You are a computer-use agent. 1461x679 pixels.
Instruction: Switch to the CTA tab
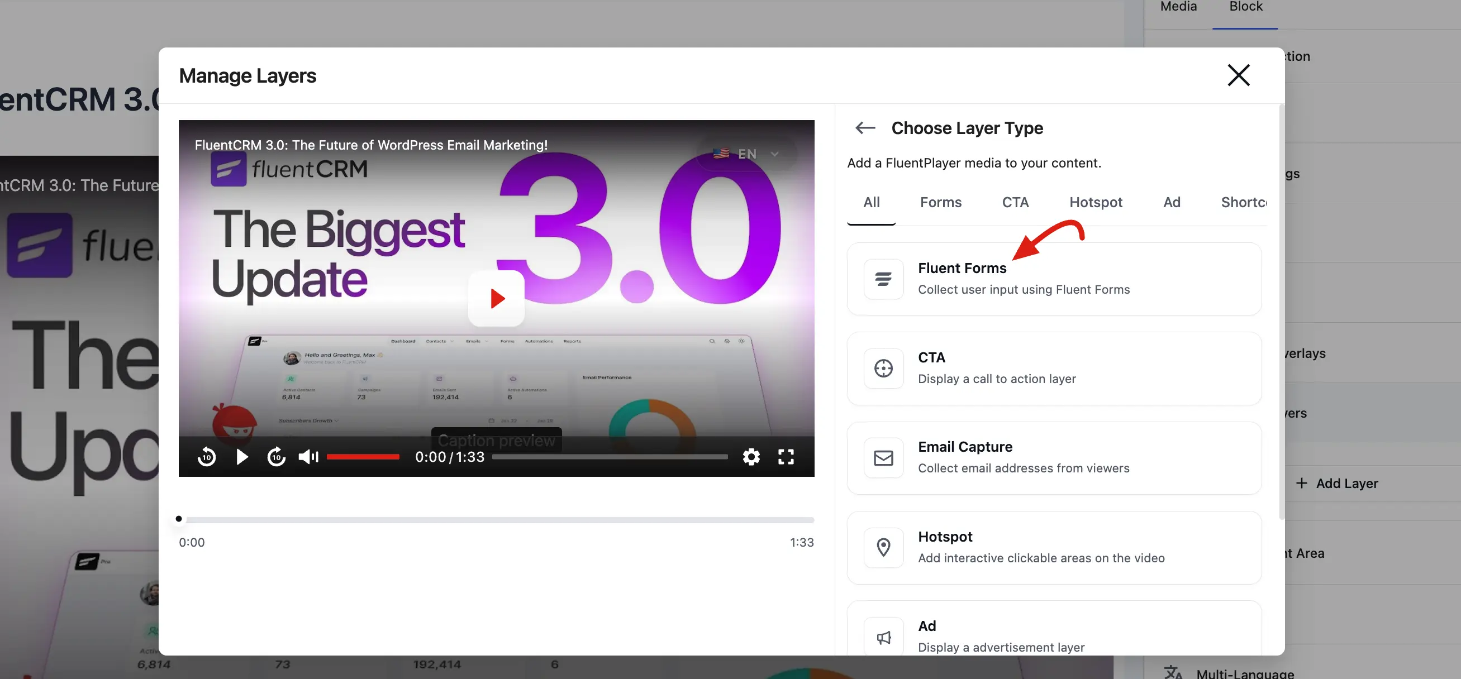pyautogui.click(x=1015, y=202)
